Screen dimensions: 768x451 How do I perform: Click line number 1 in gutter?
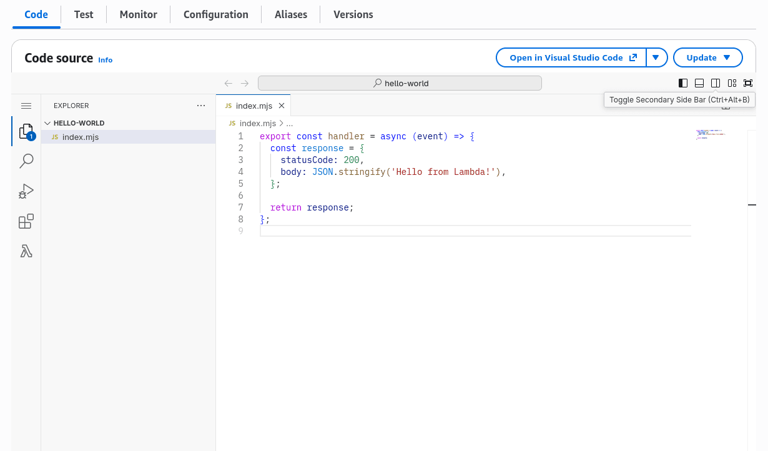click(x=241, y=136)
